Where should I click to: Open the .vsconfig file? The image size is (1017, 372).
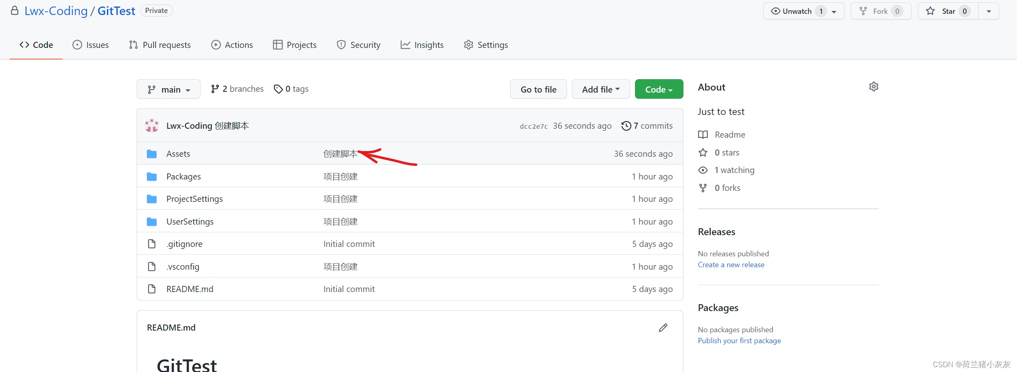[x=183, y=266]
